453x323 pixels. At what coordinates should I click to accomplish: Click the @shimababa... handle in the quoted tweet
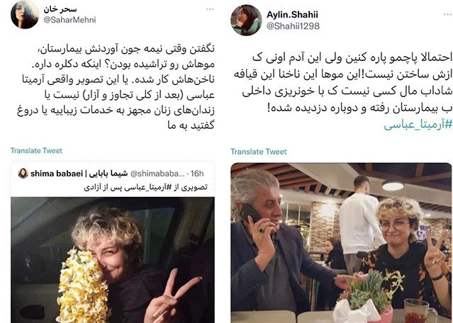click(x=157, y=174)
